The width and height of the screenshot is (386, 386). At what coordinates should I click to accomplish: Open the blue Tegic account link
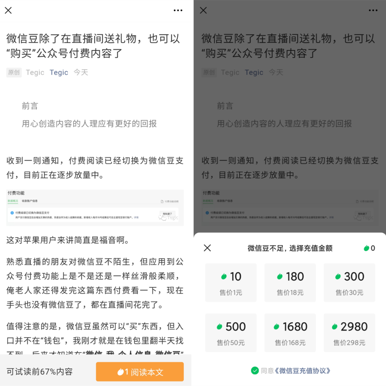59,72
